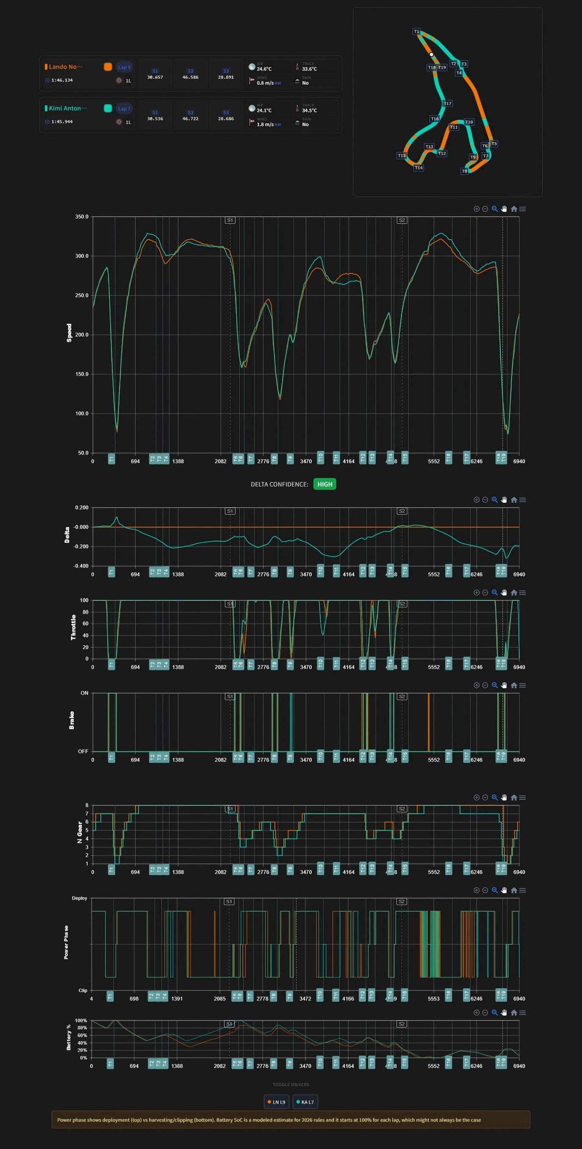The width and height of the screenshot is (582, 1149).
Task: Click Lando Norris orange color swatch
Action: 108,67
